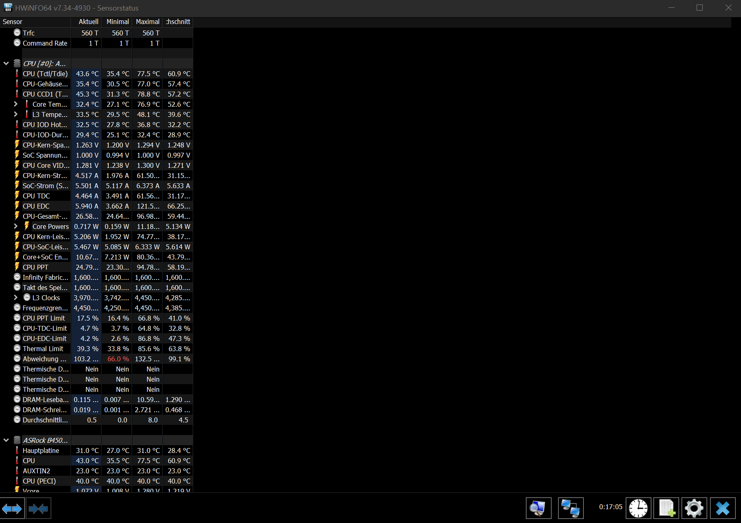The image size is (741, 523).
Task: Click the shrink layout arrows button
Action: tap(38, 508)
